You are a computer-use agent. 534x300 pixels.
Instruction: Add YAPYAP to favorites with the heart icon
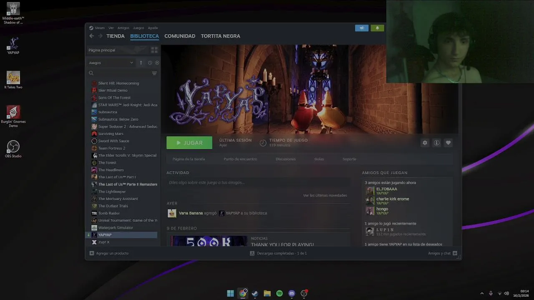coord(448,143)
